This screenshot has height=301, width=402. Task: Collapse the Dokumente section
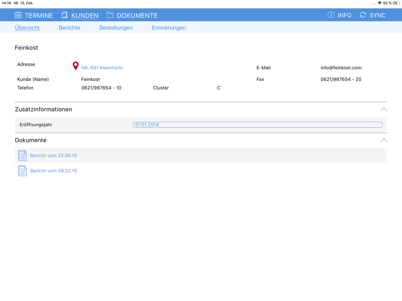pyautogui.click(x=384, y=140)
